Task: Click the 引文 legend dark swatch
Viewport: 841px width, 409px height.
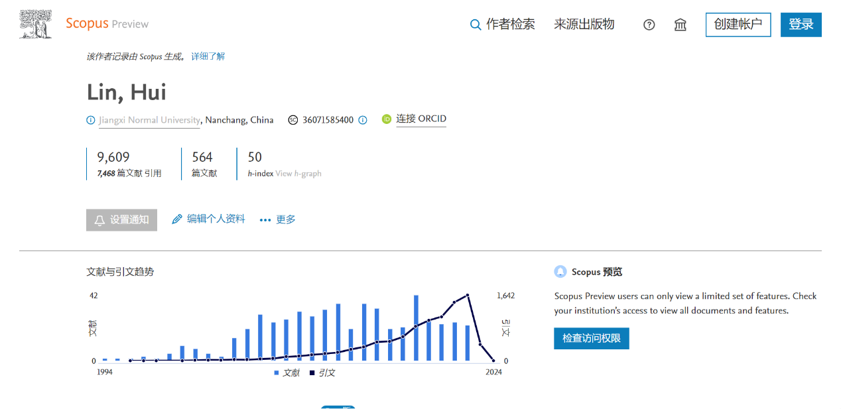Action: 312,373
